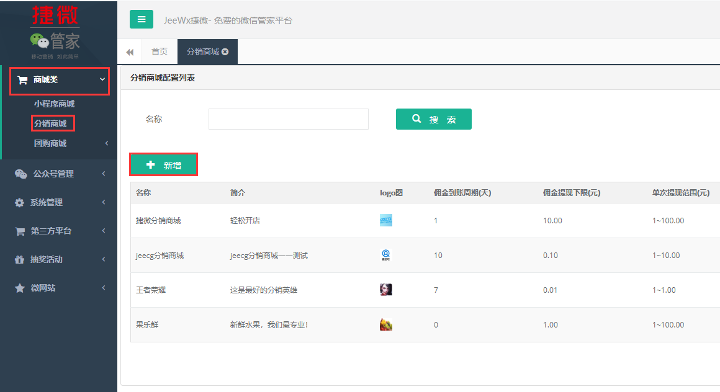Open 分销商城 in the sidebar
Viewport: 720px width, 392px height.
[x=50, y=123]
